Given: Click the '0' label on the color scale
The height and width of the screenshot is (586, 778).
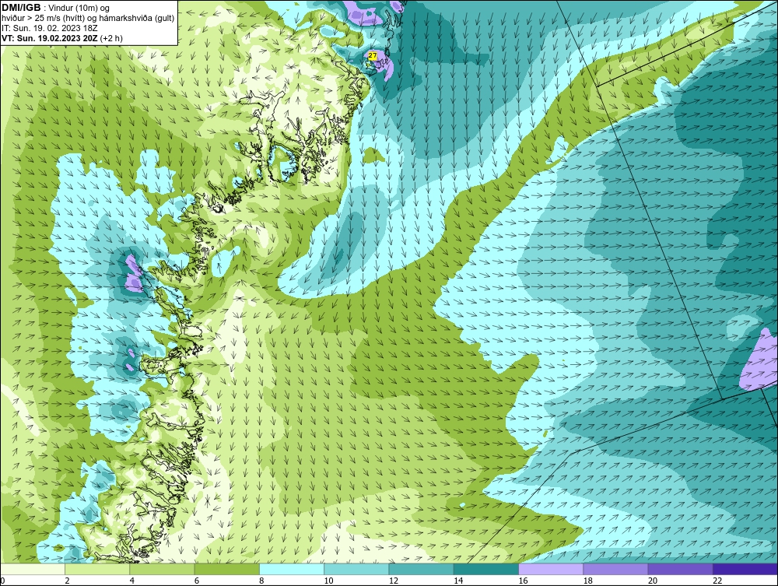Looking at the screenshot, I should coord(2,581).
